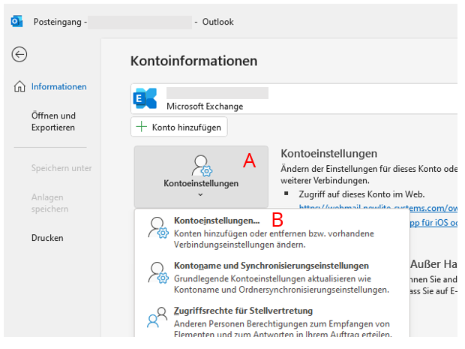Click the text 'Zugriff auf dieses Konto im Web.'
Viewport: 465px width, 349px height.
[361, 194]
